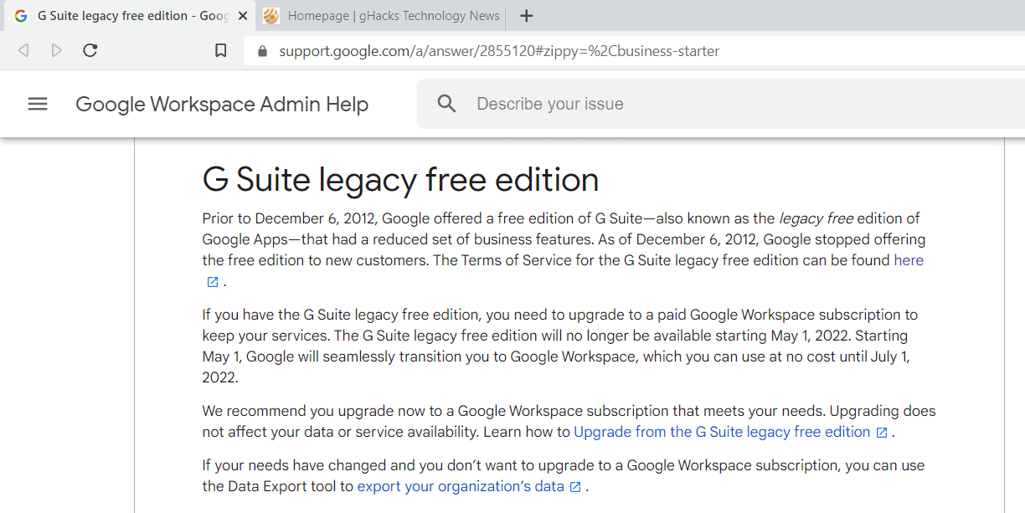Screen dimensions: 1025x513
Task: Click the address bar URL
Action: (499, 51)
